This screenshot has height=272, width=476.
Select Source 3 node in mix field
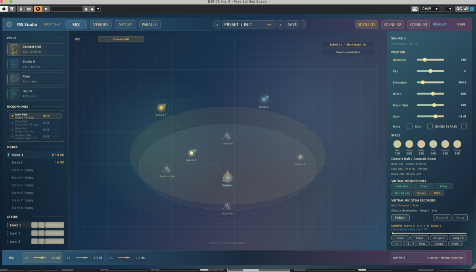192,153
